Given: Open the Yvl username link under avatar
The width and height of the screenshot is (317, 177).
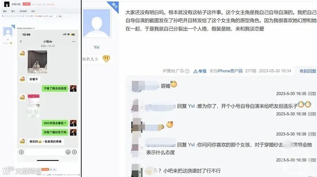Looking at the screenshot, I should tap(96, 47).
